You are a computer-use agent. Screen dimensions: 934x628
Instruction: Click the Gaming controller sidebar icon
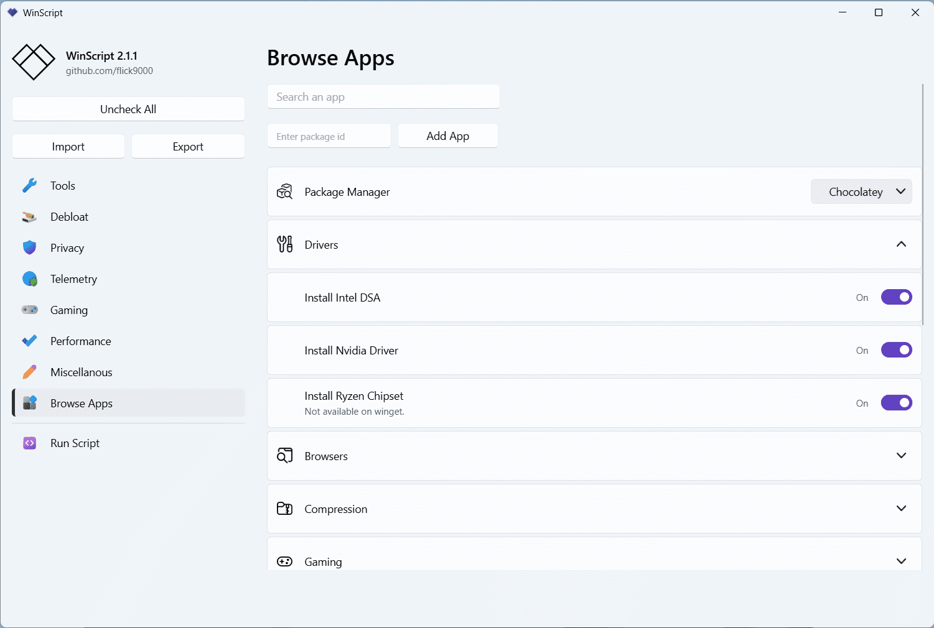[29, 310]
